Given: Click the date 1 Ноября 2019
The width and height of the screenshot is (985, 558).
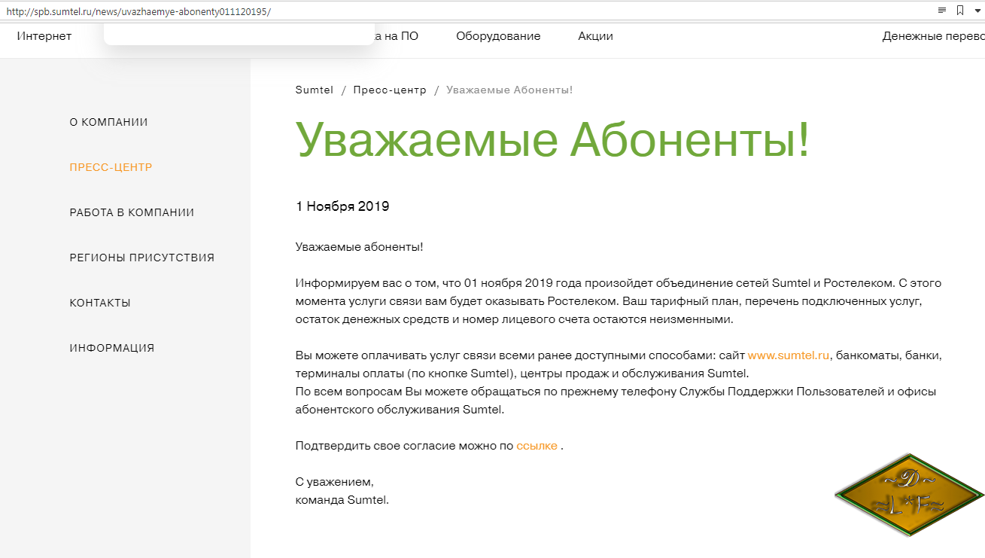Looking at the screenshot, I should [342, 206].
